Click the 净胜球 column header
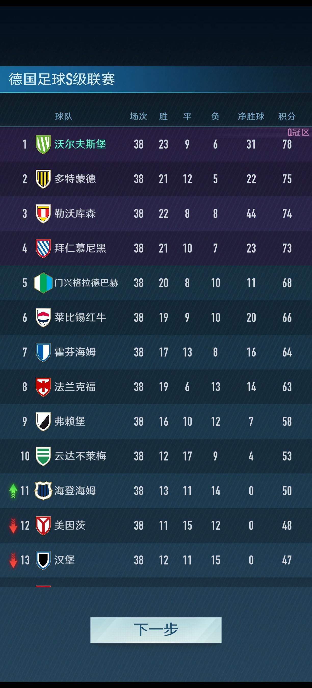The height and width of the screenshot is (688, 312). (251, 116)
